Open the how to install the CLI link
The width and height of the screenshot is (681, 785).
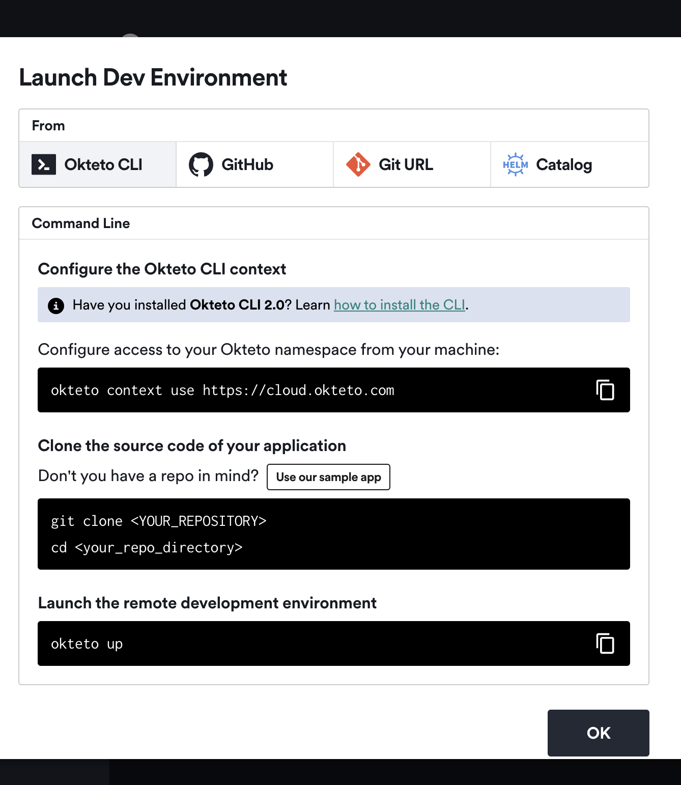(x=400, y=305)
